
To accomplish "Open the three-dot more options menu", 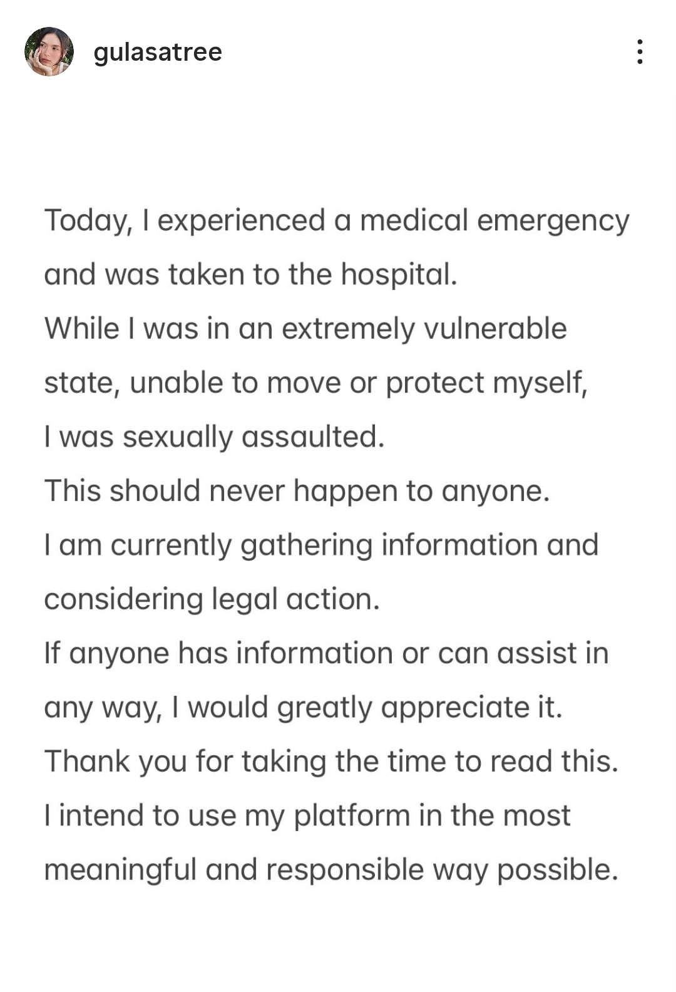I will tap(639, 52).
